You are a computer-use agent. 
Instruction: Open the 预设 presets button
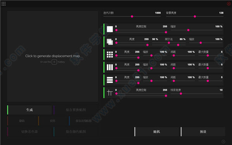click(203, 131)
